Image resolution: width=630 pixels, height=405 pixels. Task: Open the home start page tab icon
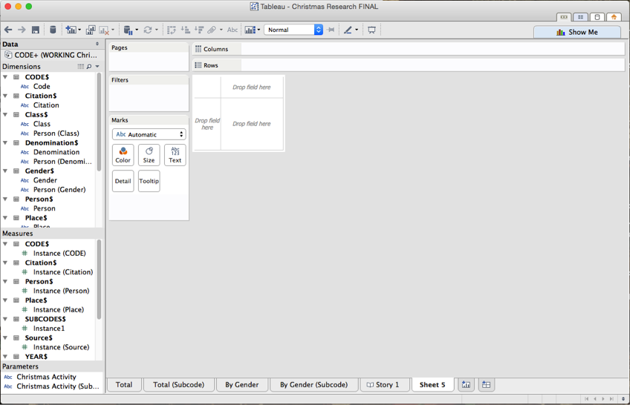614,17
